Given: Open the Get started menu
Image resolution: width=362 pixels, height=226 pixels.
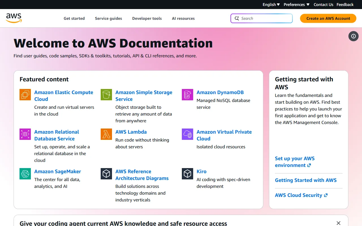Looking at the screenshot, I should pos(74,18).
